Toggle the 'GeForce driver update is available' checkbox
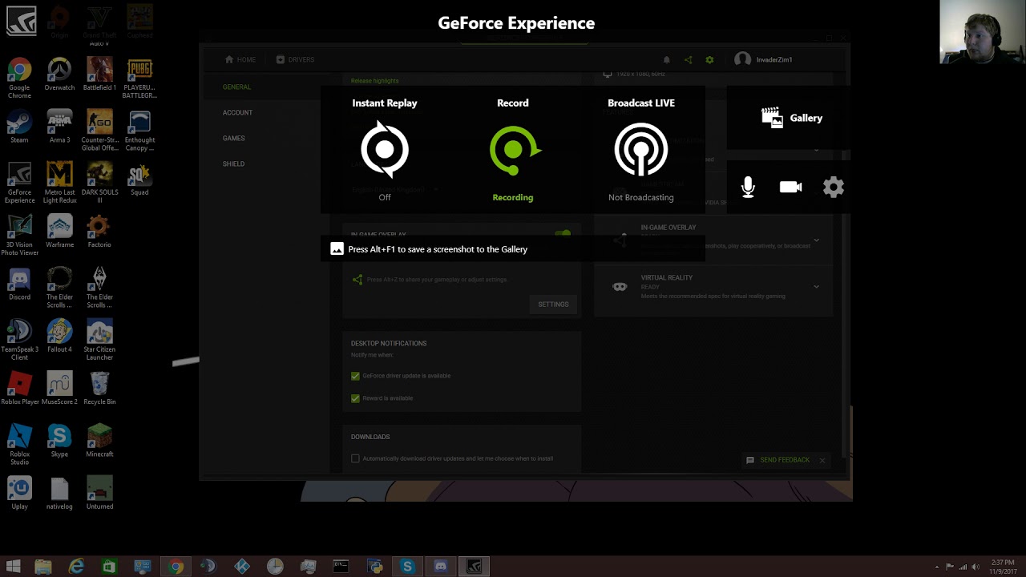This screenshot has width=1026, height=577. (x=355, y=376)
